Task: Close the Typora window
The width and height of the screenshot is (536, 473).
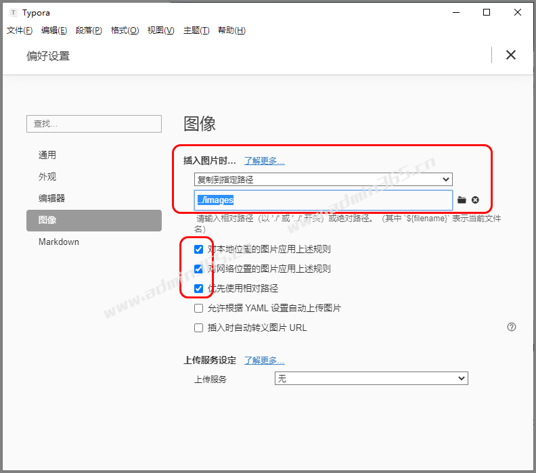Action: [x=518, y=13]
